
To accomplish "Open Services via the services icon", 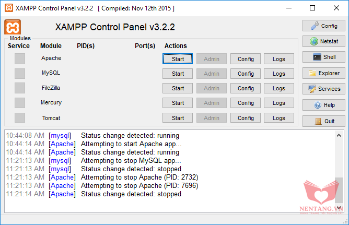I will (x=323, y=89).
